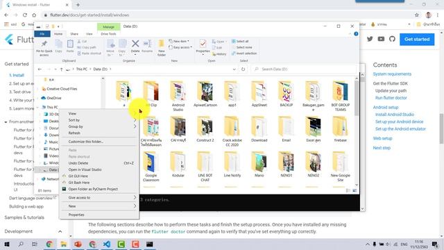Switch to the View tab

click(x=89, y=34)
